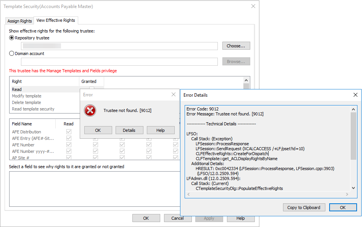Screen dimensions: 362x227
Task: Click the red error X icon
Action: point(90,110)
